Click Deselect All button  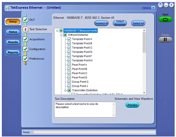pos(101,23)
